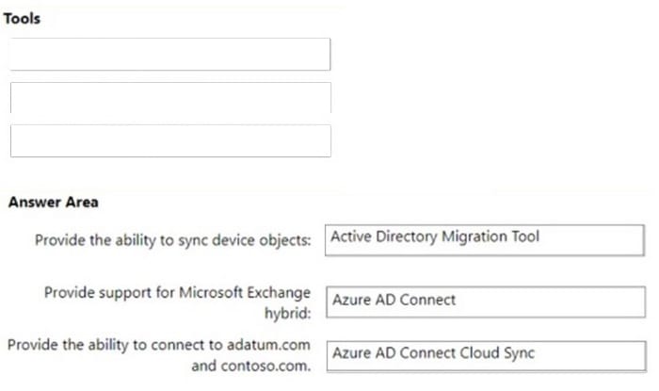The height and width of the screenshot is (391, 659).
Task: Click 'adatum.com' in the last label
Action: point(268,345)
